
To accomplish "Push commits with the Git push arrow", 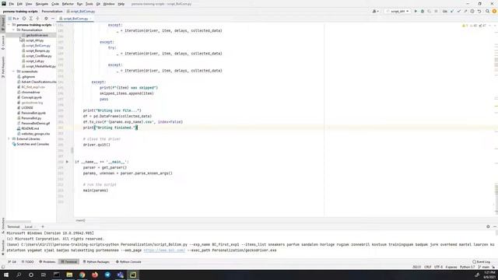I will [465, 11].
